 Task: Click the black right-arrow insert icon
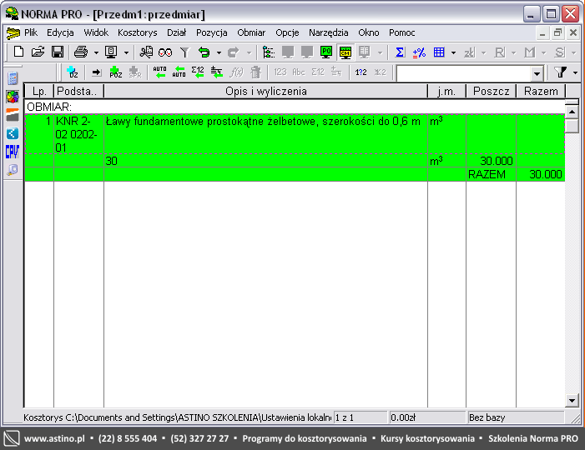click(x=97, y=72)
